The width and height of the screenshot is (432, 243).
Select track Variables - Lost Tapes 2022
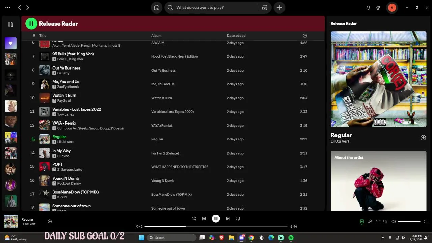77,109
